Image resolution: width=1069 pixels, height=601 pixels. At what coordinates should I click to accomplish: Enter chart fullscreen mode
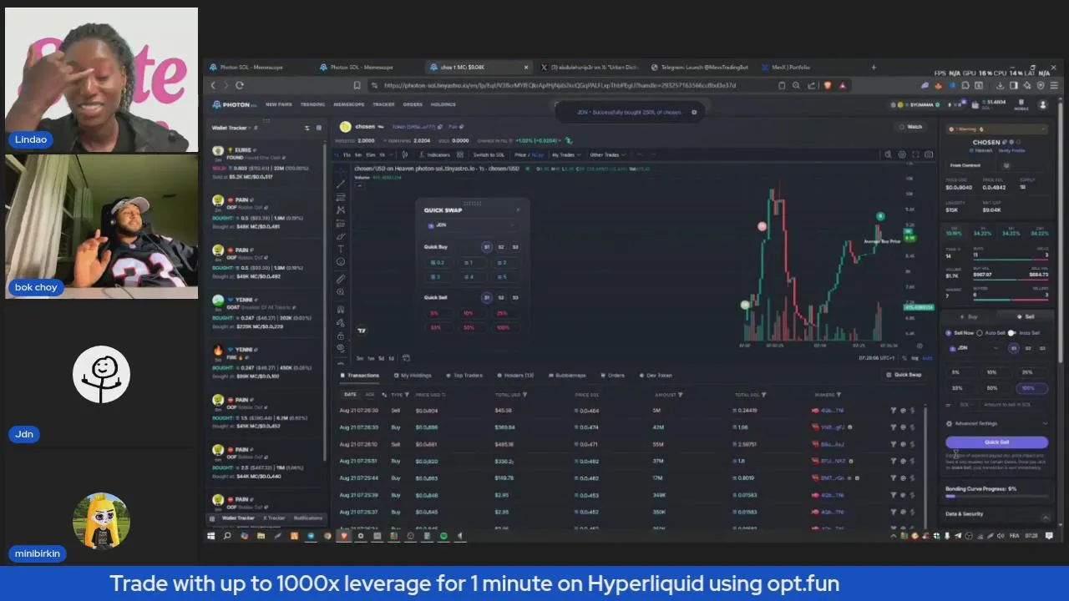[915, 154]
